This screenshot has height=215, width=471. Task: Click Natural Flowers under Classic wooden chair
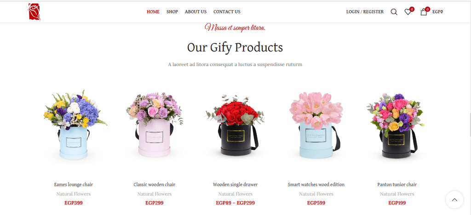(x=155, y=194)
